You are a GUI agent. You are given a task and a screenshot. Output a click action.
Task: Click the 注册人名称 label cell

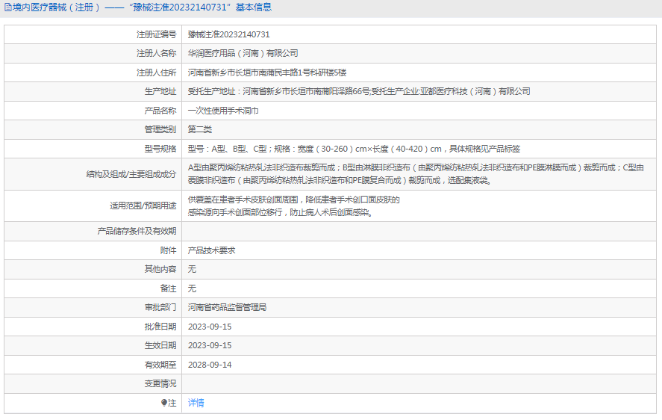[x=93, y=53]
